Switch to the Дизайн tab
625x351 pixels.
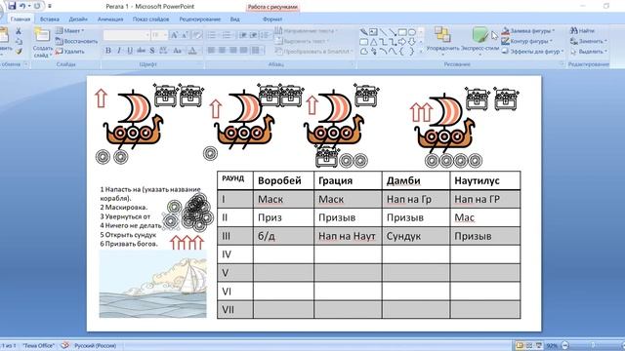click(x=78, y=19)
